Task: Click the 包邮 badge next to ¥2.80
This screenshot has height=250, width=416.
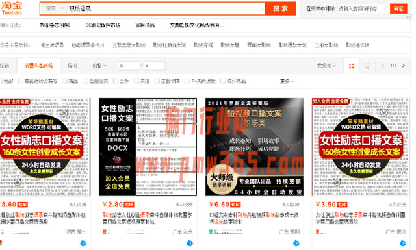Action: point(129,205)
